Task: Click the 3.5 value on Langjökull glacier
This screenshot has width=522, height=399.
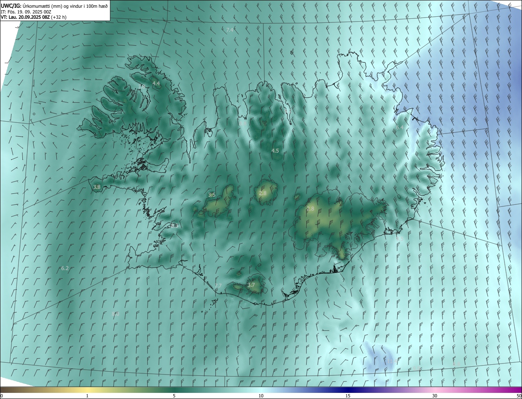Action: tap(212, 195)
